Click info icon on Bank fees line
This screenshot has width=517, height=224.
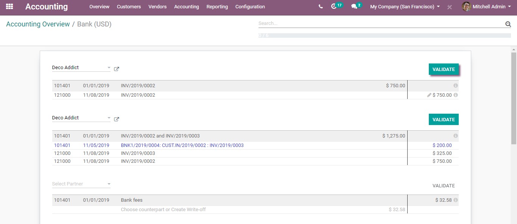456,200
